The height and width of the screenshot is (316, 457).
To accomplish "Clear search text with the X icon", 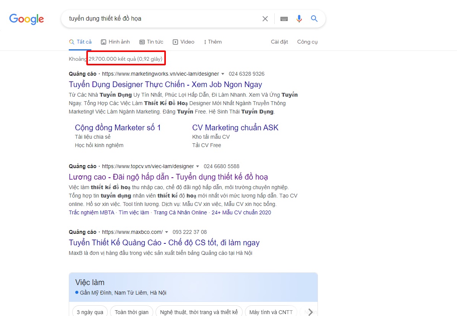I will (265, 19).
